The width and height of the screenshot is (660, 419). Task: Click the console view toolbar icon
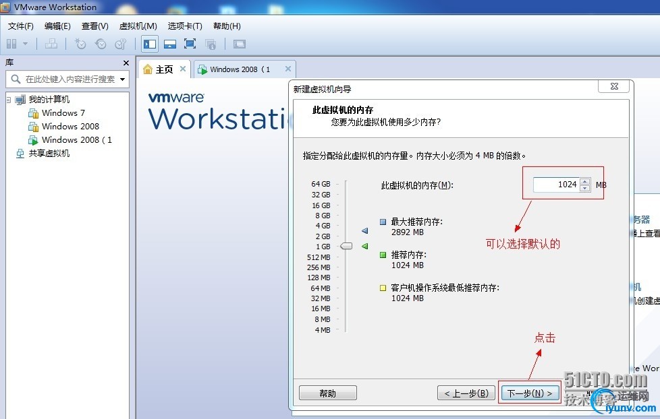tap(240, 44)
